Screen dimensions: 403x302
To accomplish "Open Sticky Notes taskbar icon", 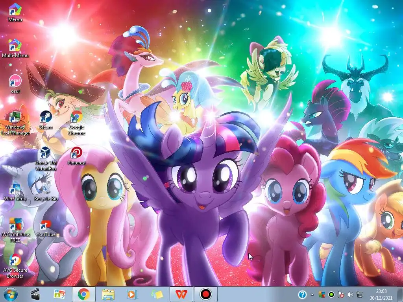I will tap(157, 294).
